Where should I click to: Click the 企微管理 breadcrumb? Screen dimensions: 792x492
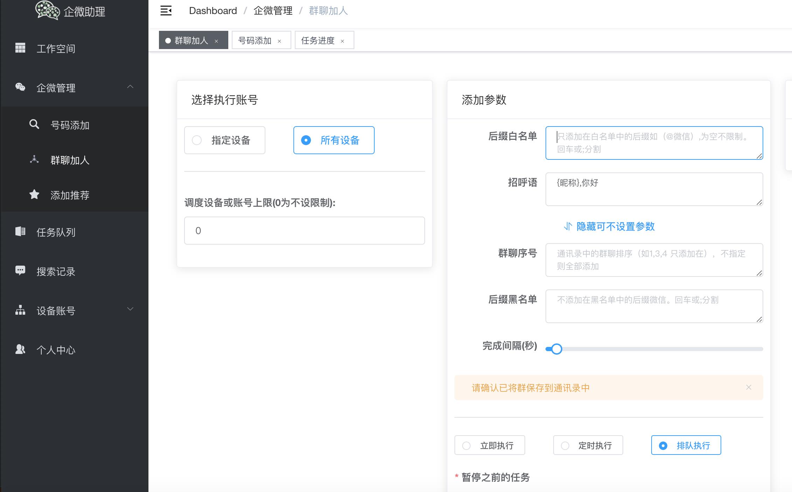point(273,11)
